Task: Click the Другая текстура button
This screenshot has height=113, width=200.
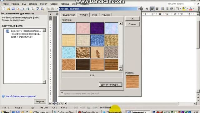Action: click(x=110, y=85)
